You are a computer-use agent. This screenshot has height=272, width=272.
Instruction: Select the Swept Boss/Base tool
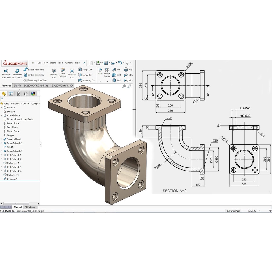coord(35,70)
